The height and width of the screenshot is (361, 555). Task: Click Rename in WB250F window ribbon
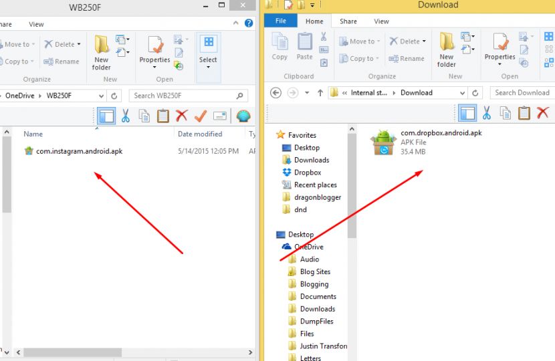(x=62, y=62)
